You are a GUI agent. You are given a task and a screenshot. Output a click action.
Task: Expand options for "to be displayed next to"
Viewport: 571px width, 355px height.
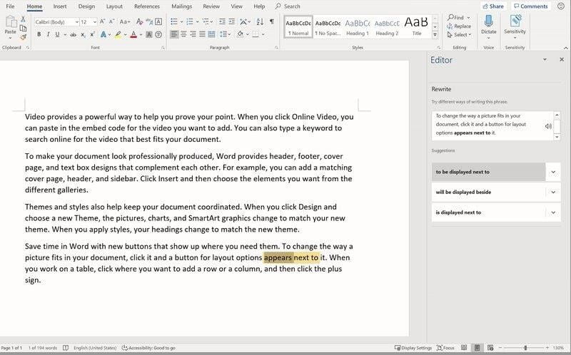(x=552, y=172)
